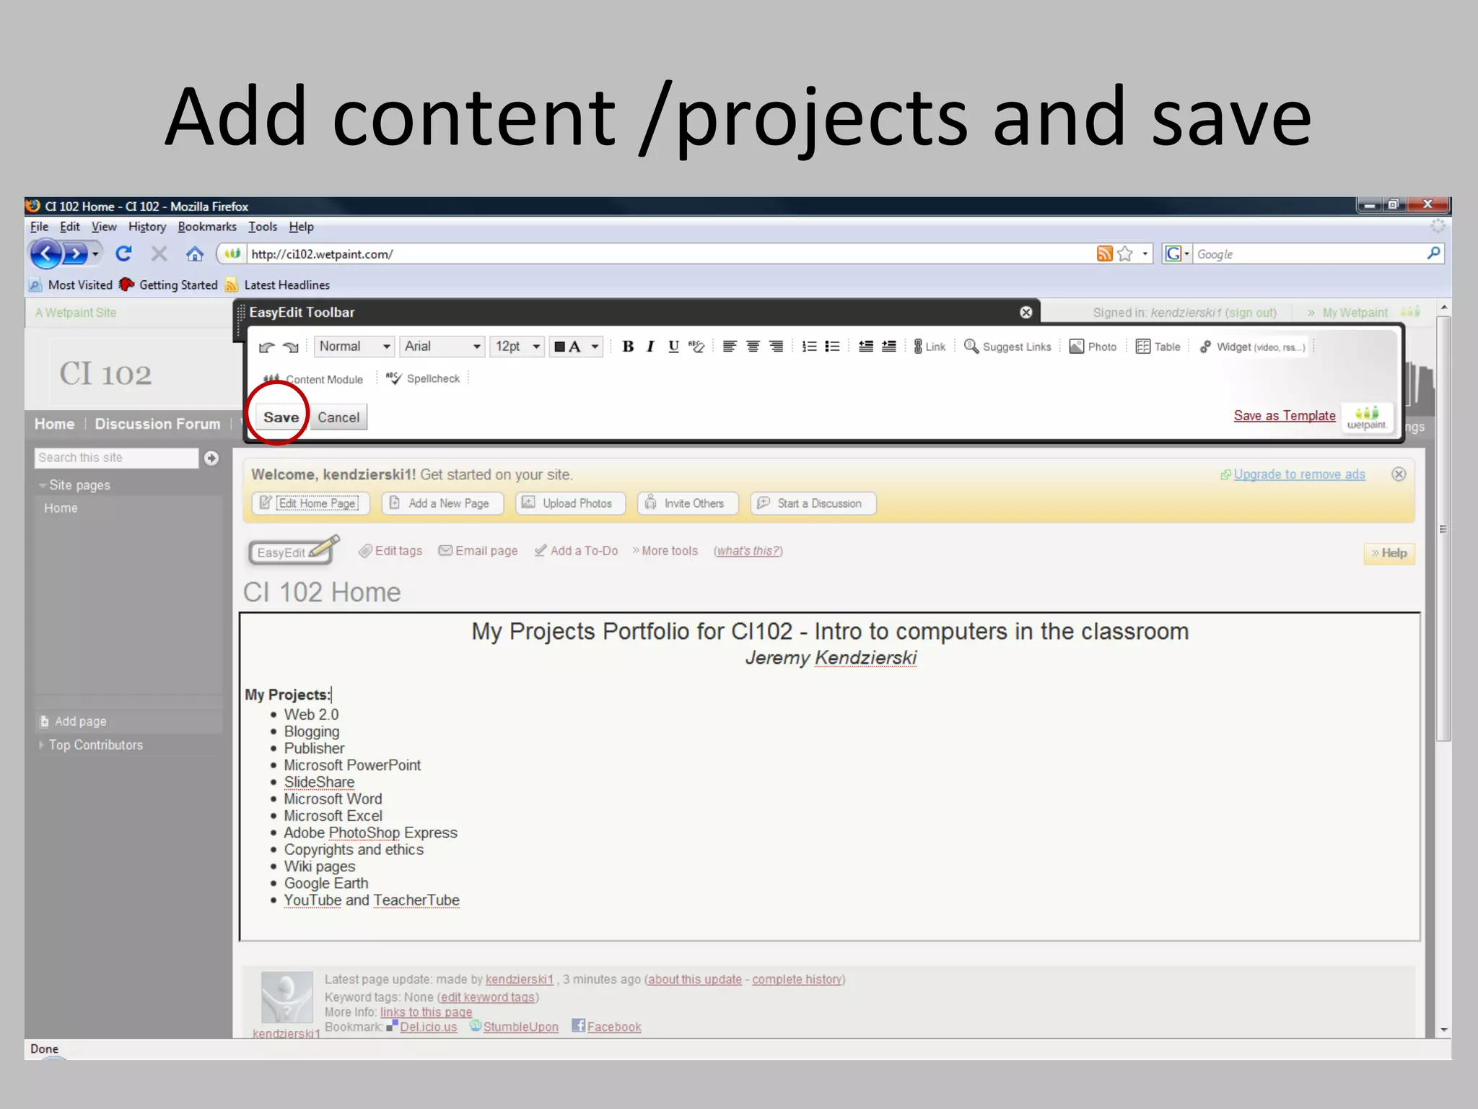Insert a numbered list

[809, 347]
